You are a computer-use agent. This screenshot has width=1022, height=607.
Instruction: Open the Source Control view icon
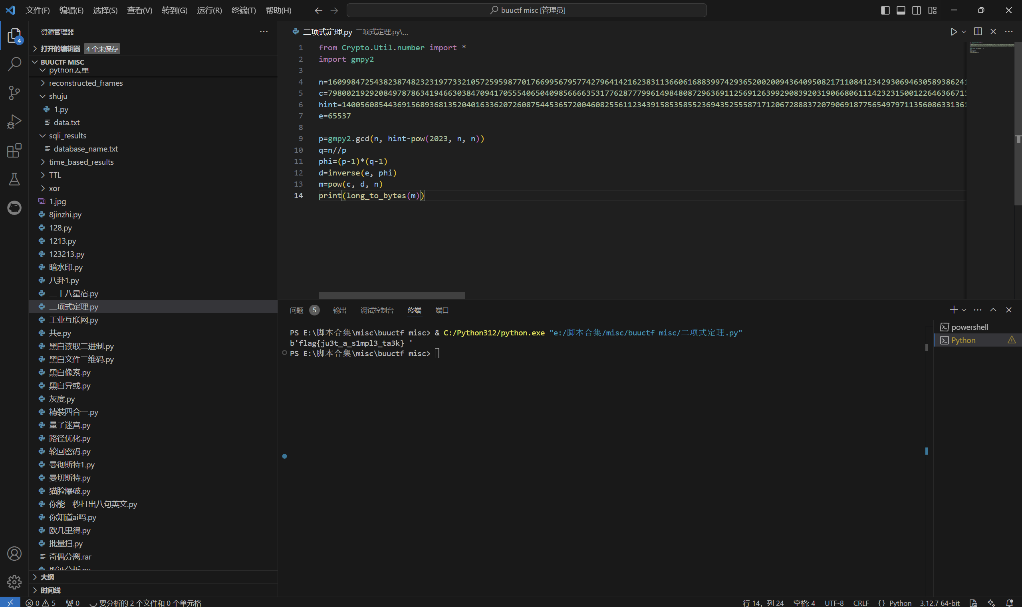tap(14, 93)
